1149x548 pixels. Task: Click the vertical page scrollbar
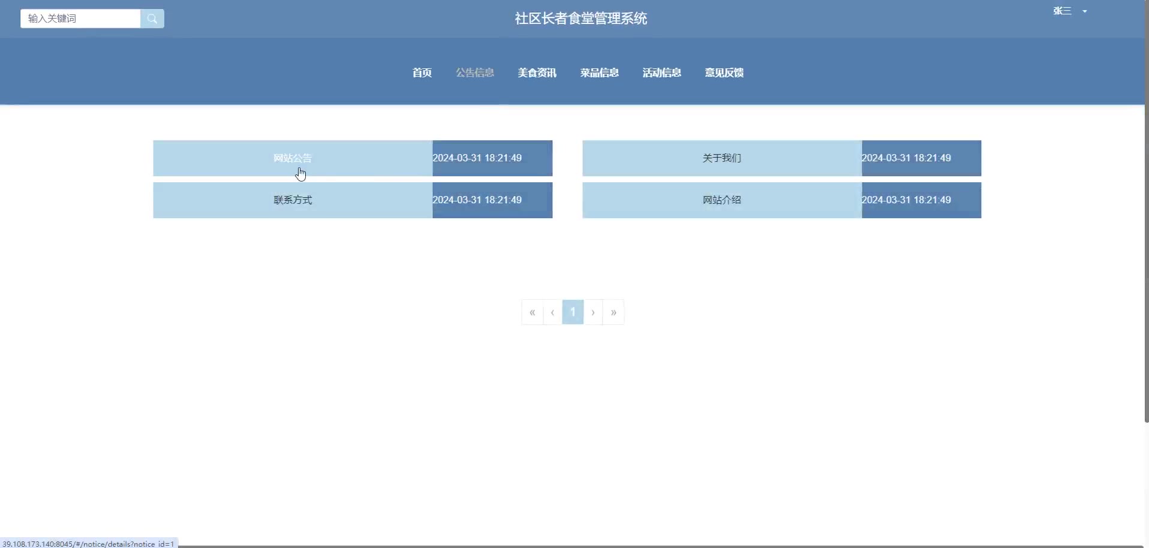[x=1147, y=211]
